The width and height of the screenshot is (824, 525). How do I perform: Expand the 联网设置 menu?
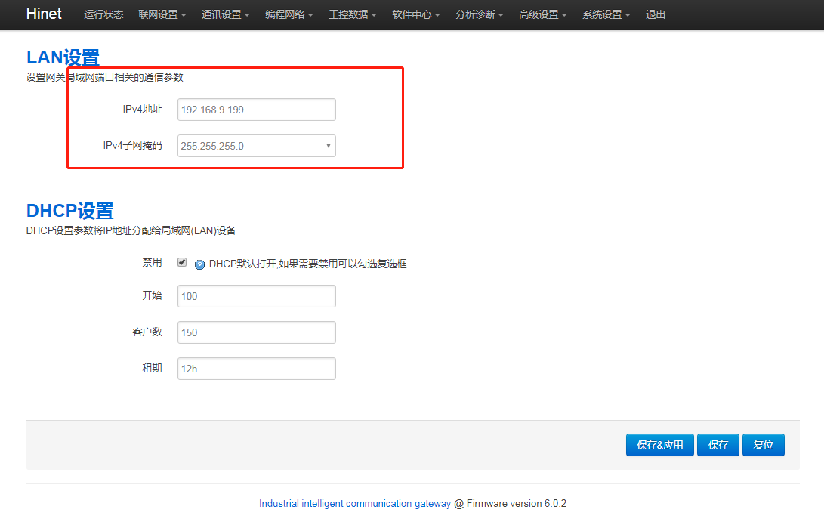pos(162,15)
